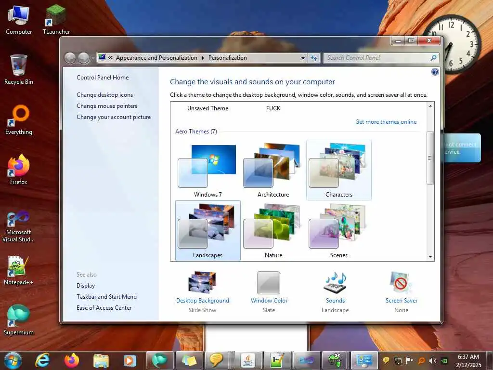493x370 pixels.
Task: Click the volume speaker tray icon
Action: [x=433, y=360]
